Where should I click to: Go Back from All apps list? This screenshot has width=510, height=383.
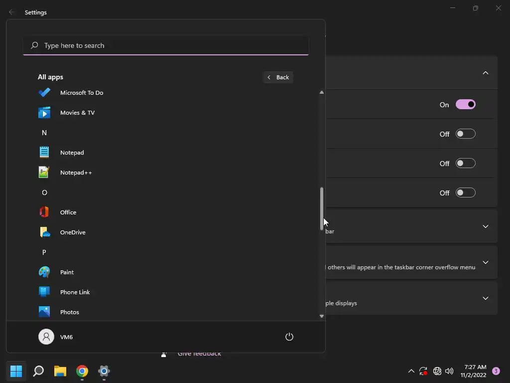(278, 77)
